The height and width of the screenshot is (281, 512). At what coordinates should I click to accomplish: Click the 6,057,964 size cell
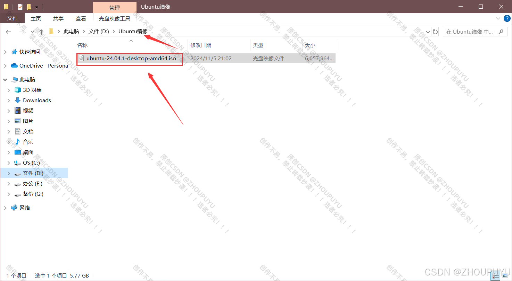tap(319, 59)
